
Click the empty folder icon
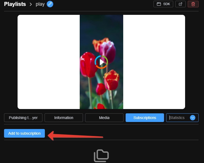tap(101, 156)
